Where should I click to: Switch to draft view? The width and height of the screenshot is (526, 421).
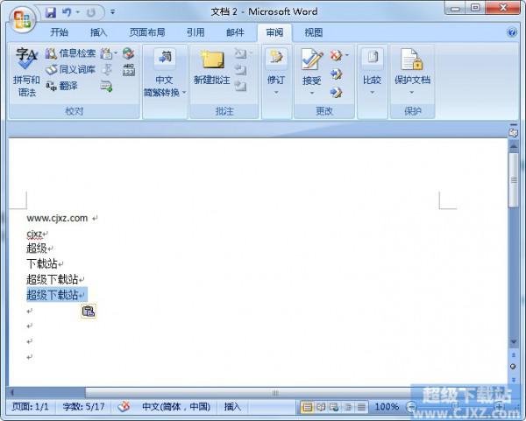coord(361,407)
